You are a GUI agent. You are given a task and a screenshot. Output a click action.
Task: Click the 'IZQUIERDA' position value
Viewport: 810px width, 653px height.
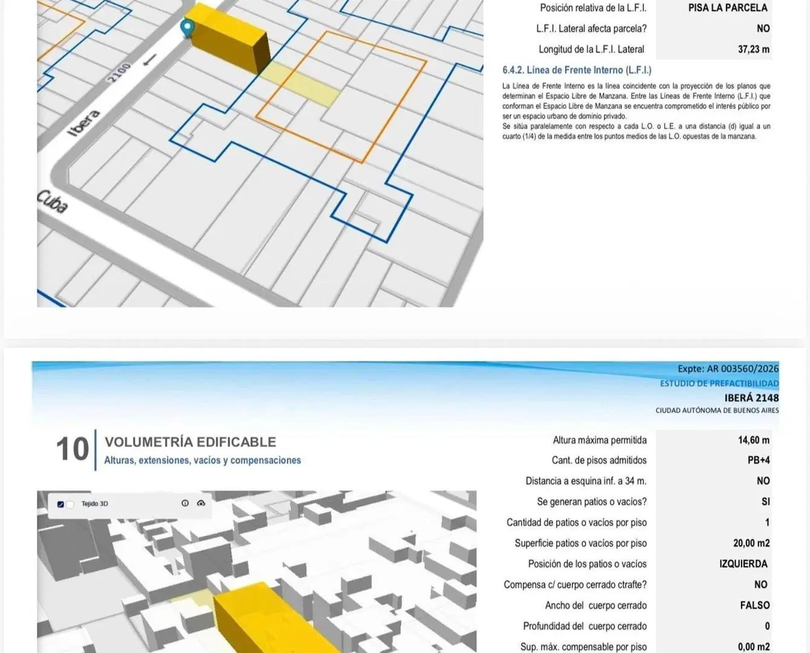[x=744, y=564]
